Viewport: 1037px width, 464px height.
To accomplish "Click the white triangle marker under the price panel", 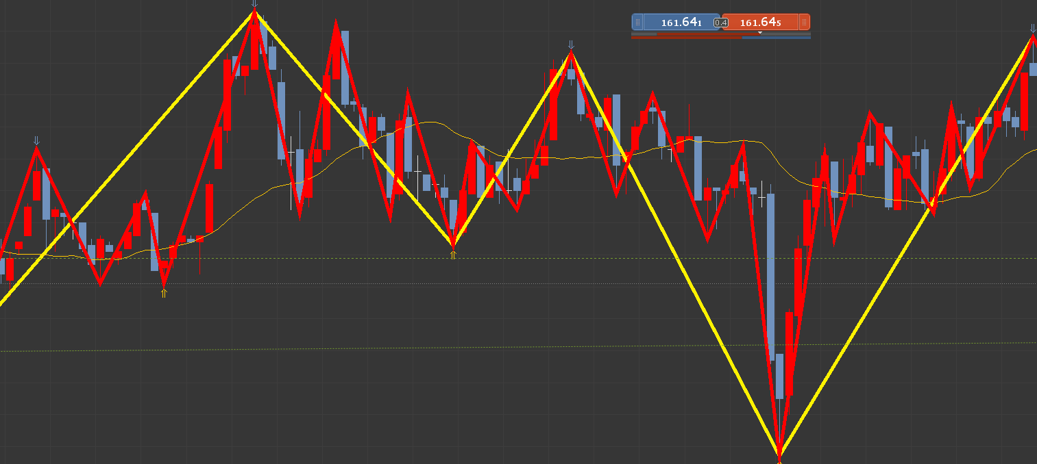I will (x=759, y=33).
